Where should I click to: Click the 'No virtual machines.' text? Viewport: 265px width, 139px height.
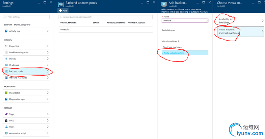tap(172, 47)
